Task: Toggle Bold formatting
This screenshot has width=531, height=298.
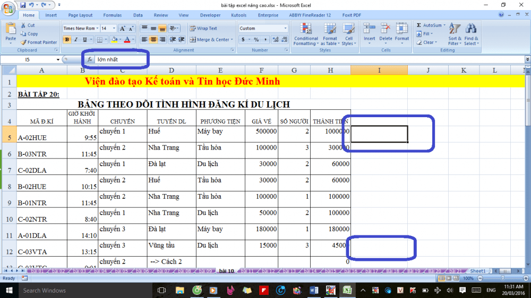Action: (x=67, y=40)
